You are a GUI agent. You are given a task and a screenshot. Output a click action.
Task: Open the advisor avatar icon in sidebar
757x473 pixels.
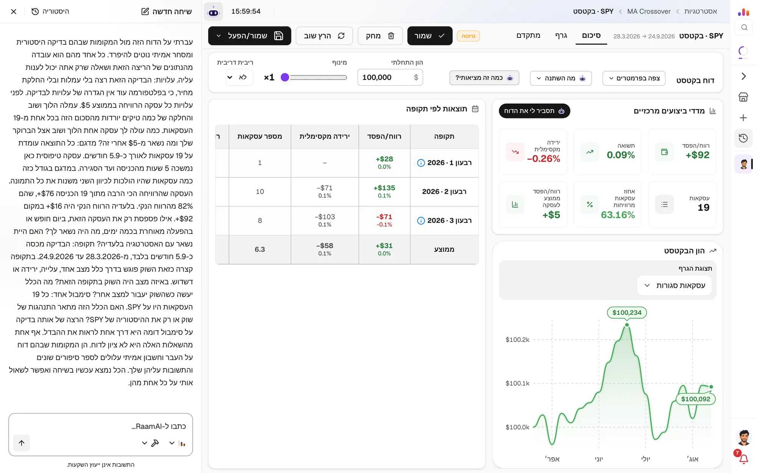coord(743,164)
